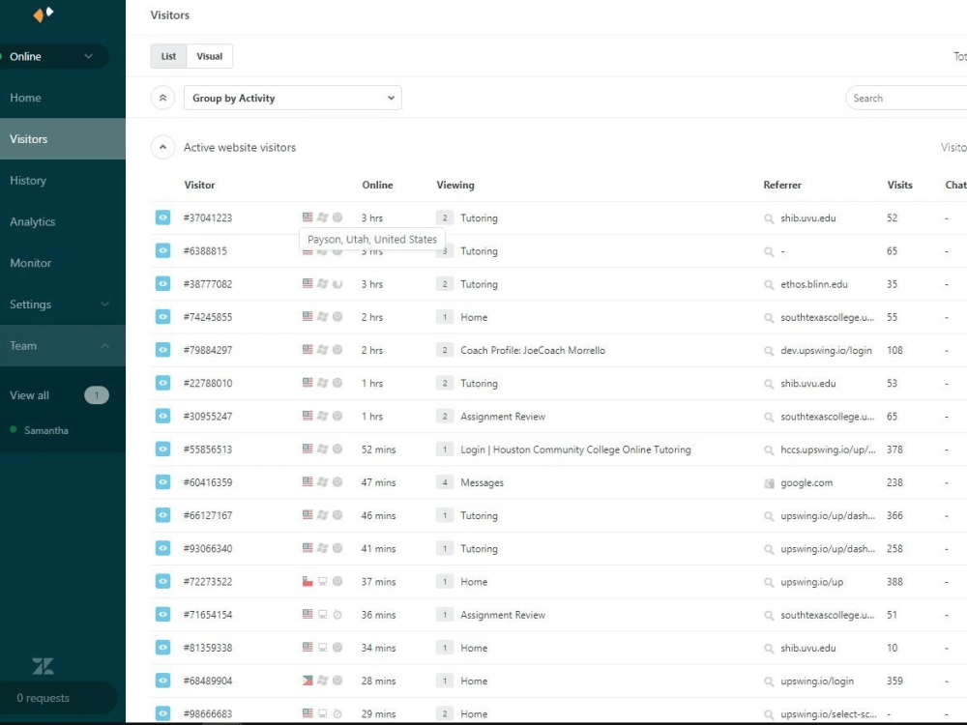Image resolution: width=967 pixels, height=725 pixels.
Task: Click the eye icon for visitor #93066340
Action: pyautogui.click(x=162, y=548)
